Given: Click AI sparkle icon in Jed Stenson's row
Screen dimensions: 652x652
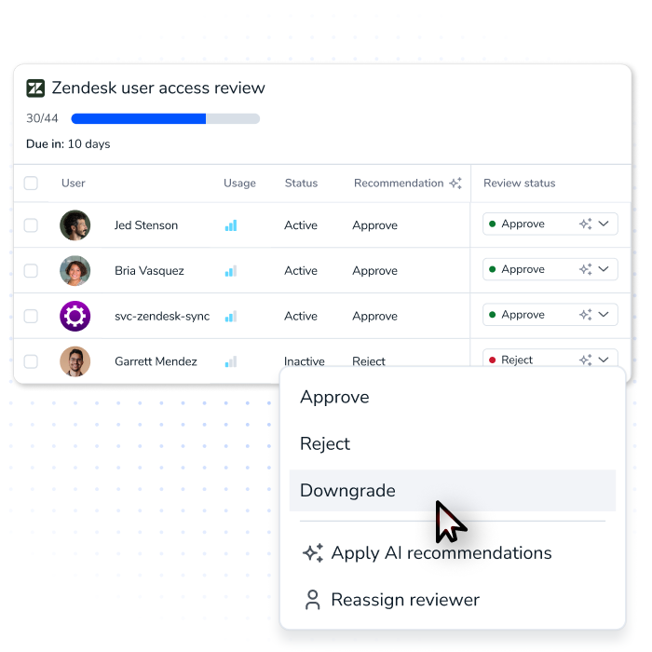Looking at the screenshot, I should click(585, 224).
